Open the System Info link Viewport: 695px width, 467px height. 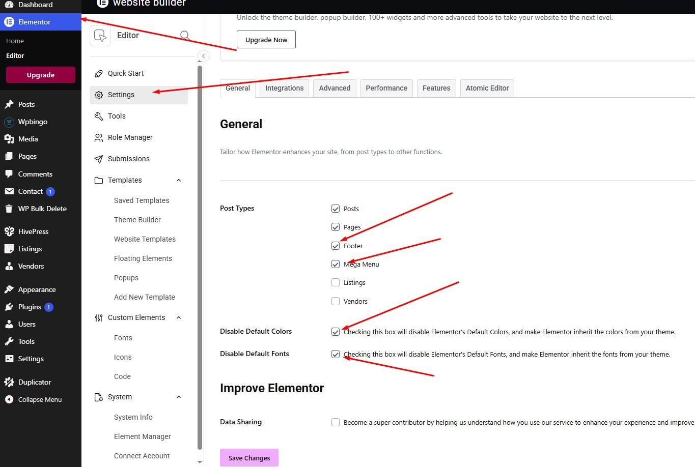(x=133, y=417)
